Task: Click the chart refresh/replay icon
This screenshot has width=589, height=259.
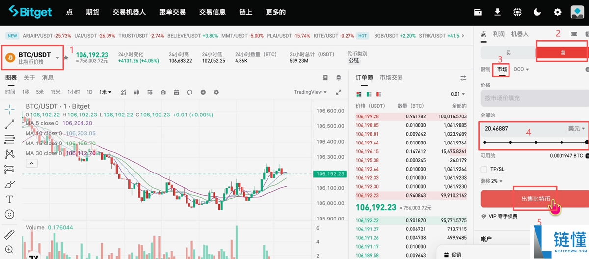Action: point(189,92)
